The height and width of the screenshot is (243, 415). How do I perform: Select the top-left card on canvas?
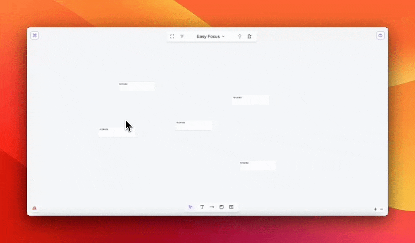[137, 87]
